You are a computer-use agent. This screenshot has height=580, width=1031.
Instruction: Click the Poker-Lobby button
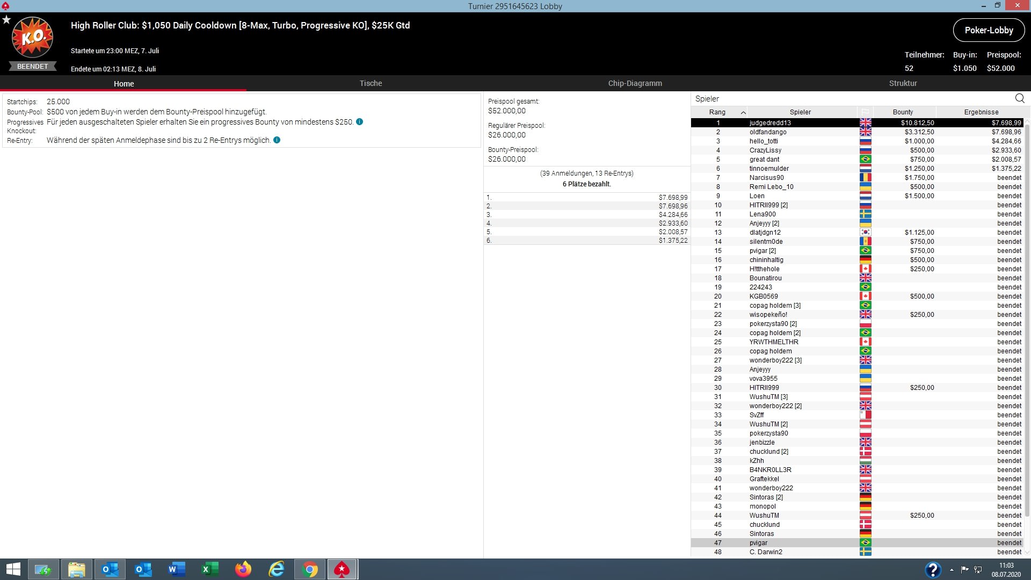[x=988, y=30]
